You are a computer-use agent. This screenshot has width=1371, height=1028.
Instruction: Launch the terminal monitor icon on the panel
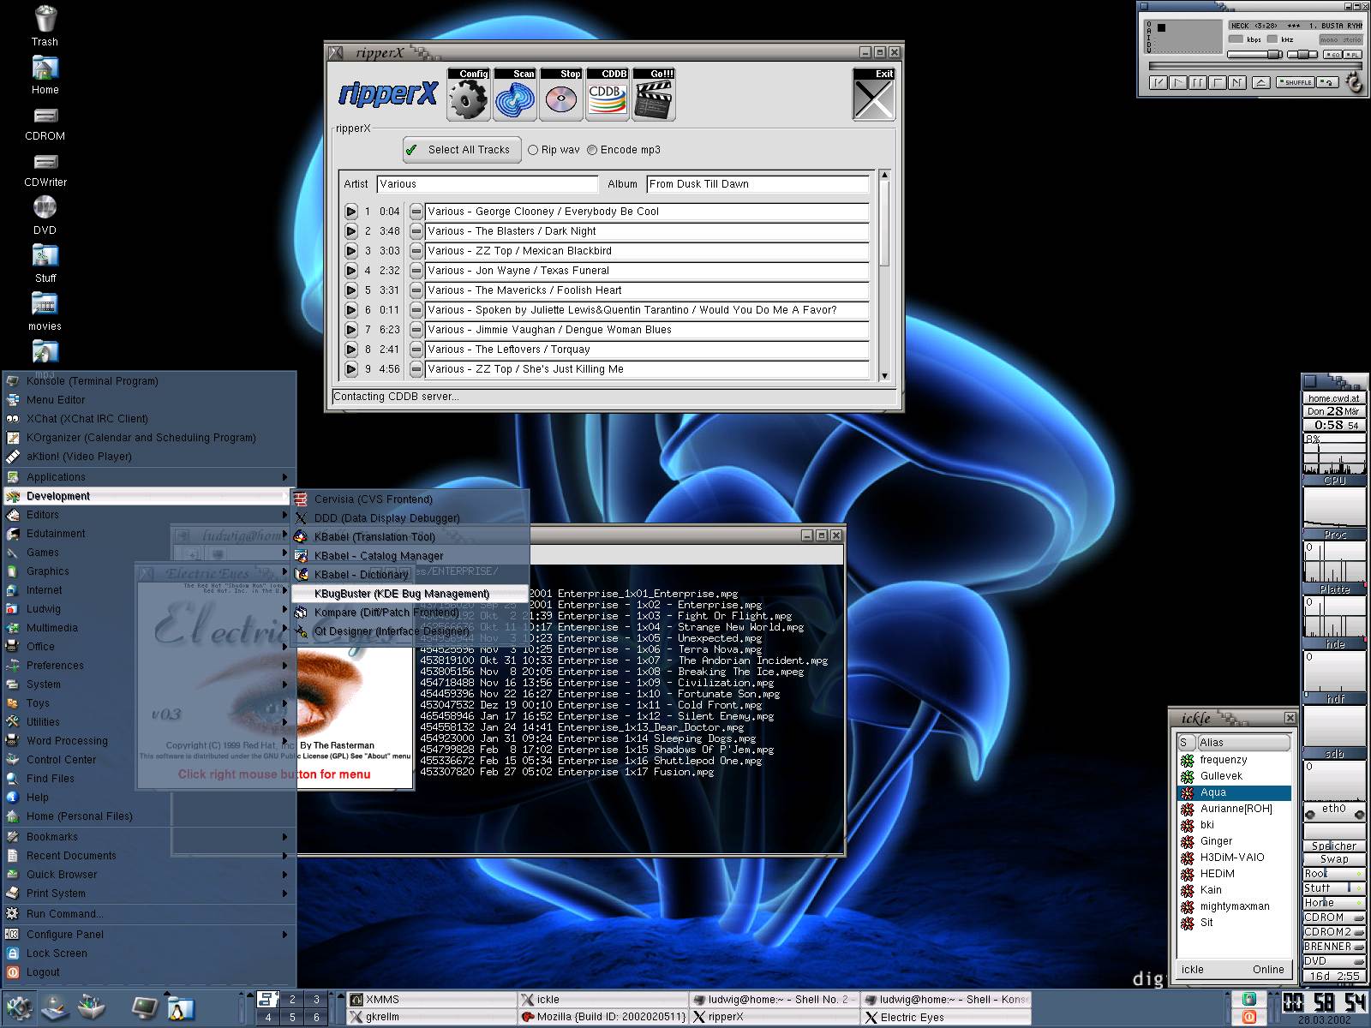point(143,1007)
